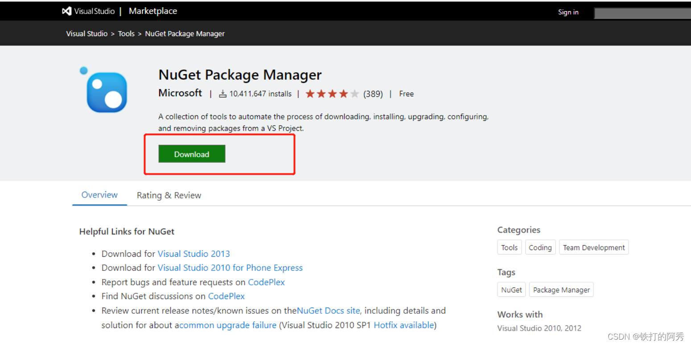Click the Tools breadcrumb link

pos(126,33)
